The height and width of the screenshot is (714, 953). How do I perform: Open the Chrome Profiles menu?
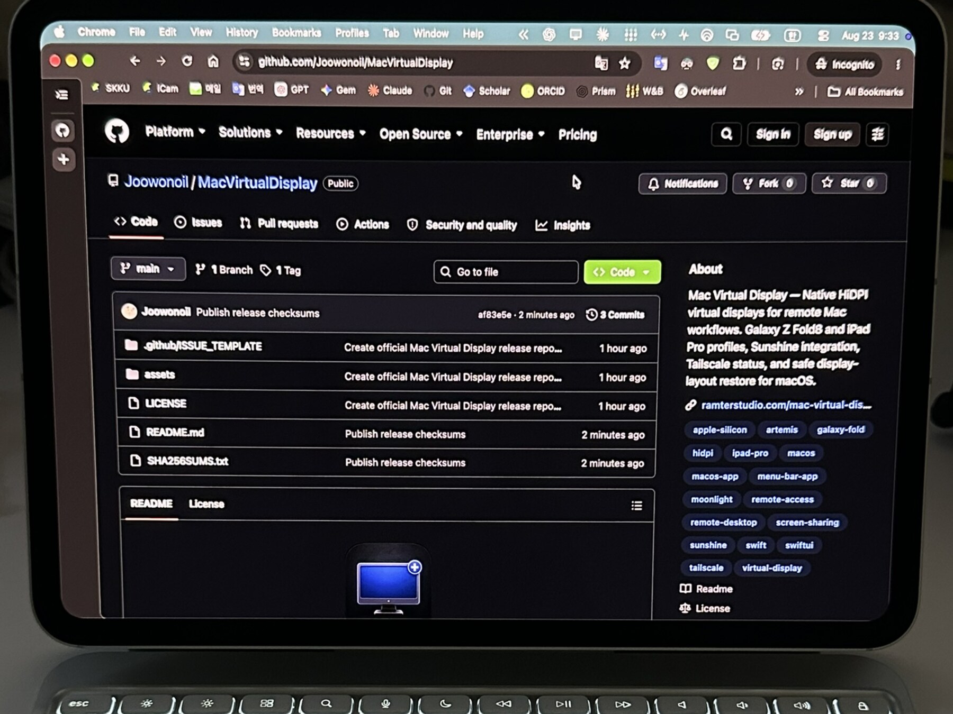coord(352,33)
